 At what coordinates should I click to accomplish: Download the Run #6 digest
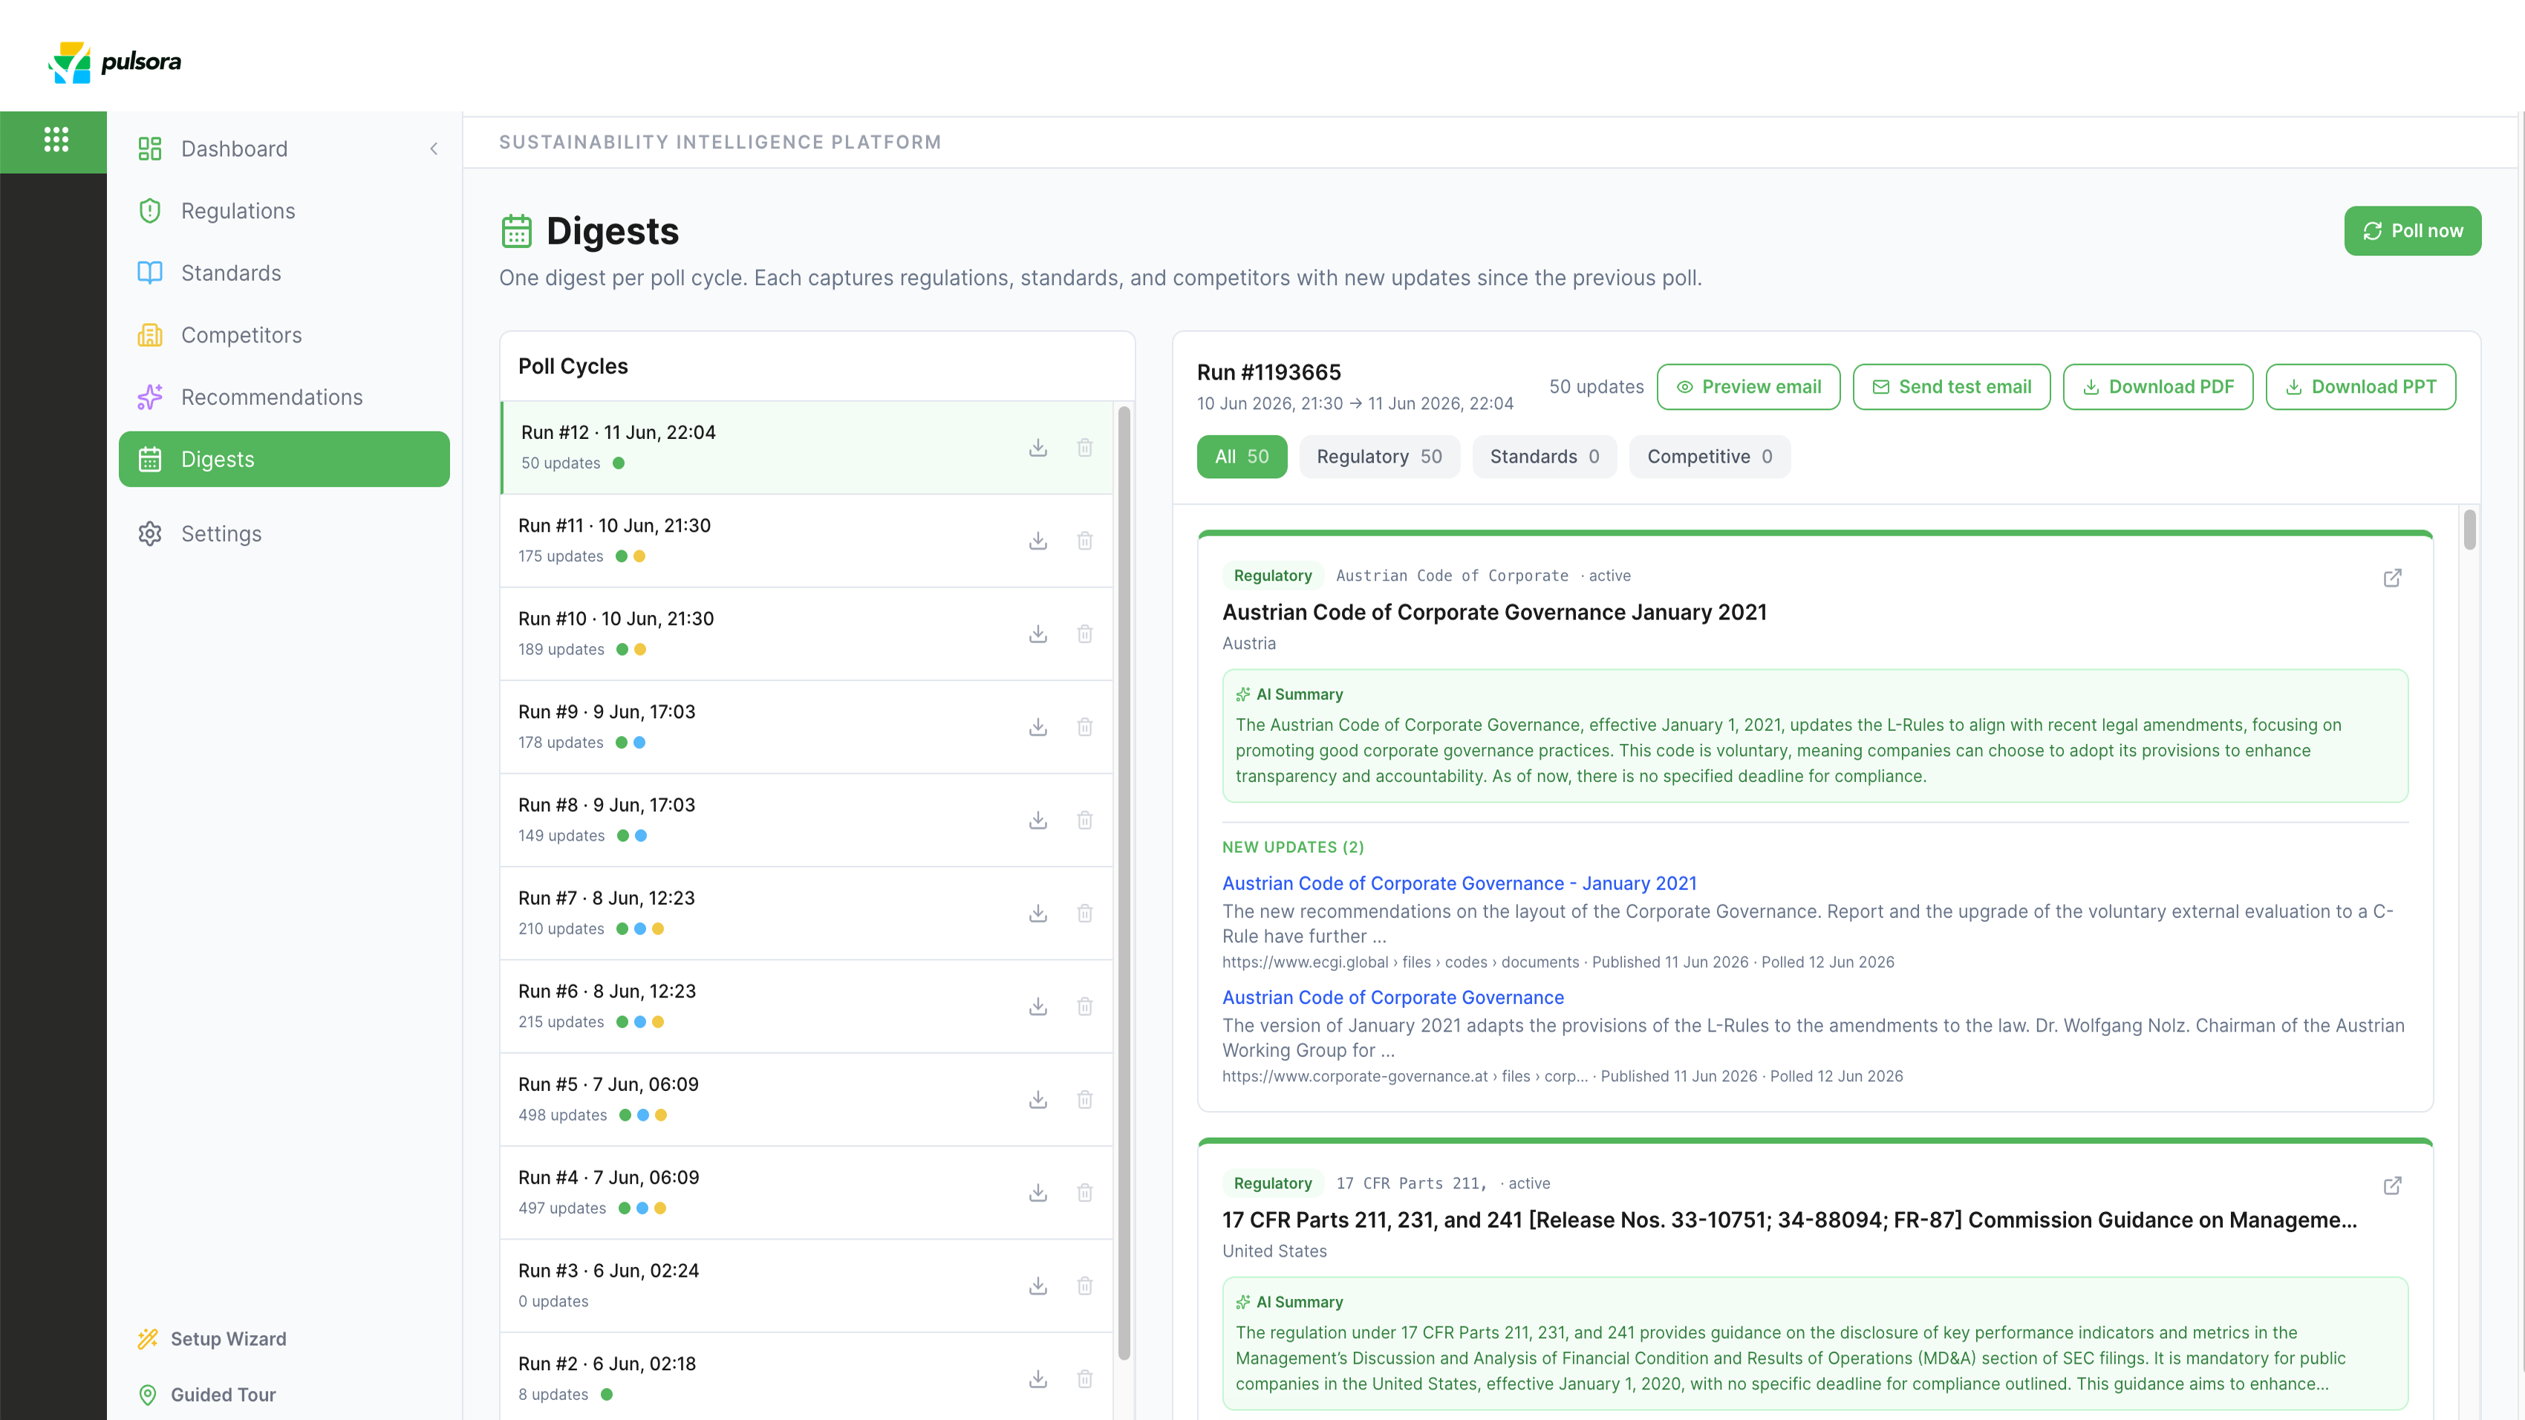pyautogui.click(x=1038, y=1006)
